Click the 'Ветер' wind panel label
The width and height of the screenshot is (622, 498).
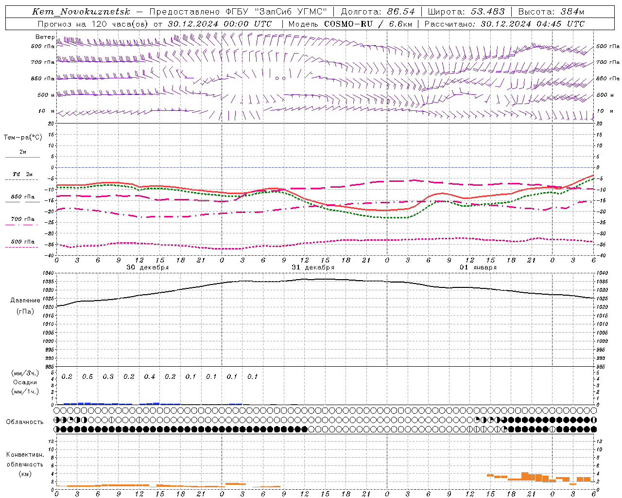point(45,37)
